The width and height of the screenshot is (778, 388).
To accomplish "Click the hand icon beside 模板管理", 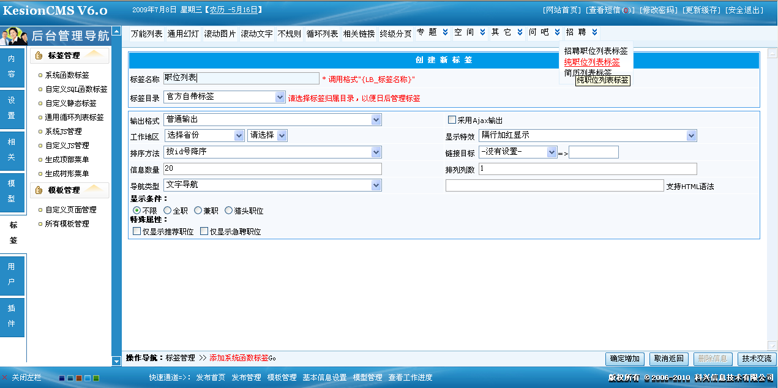I will (x=39, y=190).
